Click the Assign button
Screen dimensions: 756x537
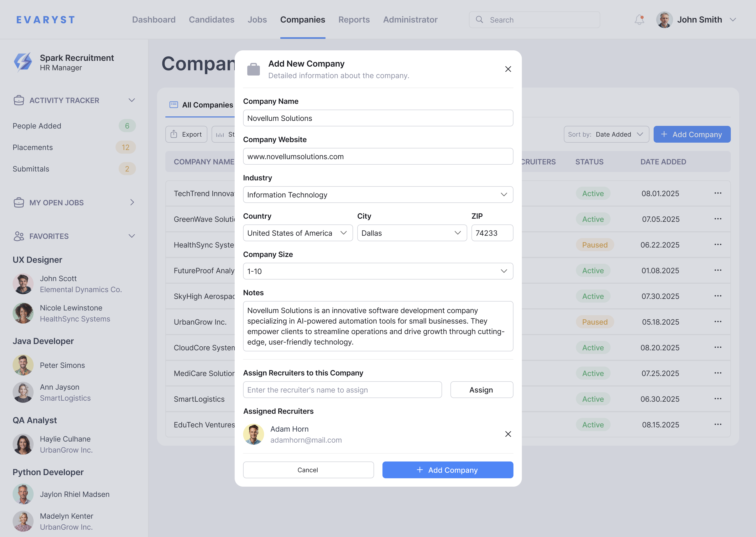(481, 390)
